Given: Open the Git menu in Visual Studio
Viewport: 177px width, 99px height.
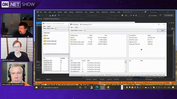Looking at the screenshot, I should point(54,12).
